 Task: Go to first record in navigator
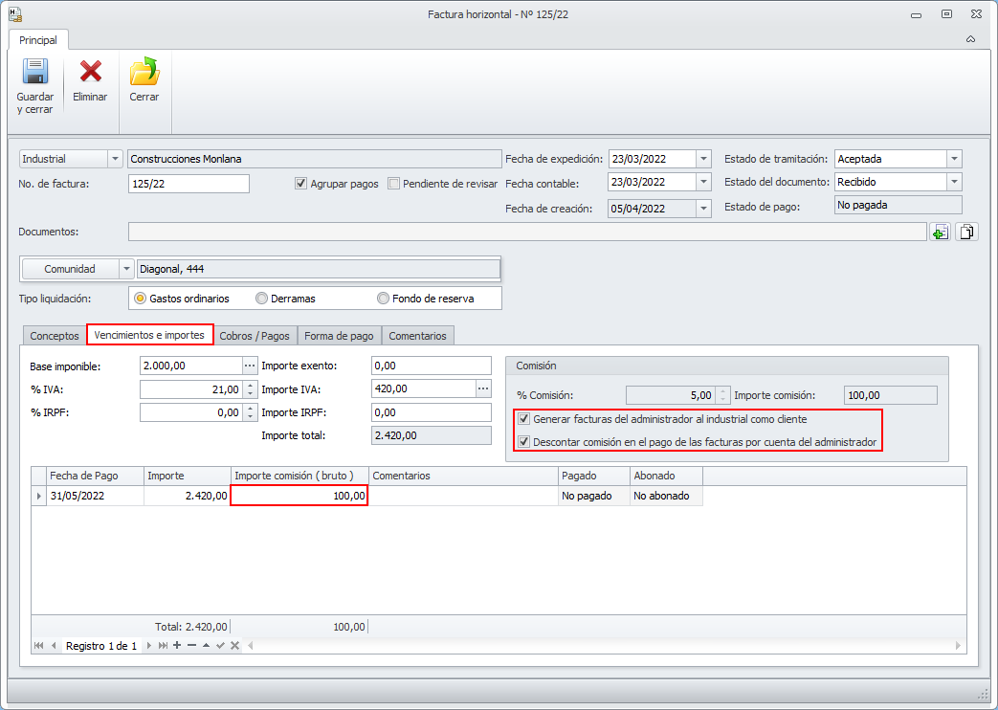click(x=39, y=646)
